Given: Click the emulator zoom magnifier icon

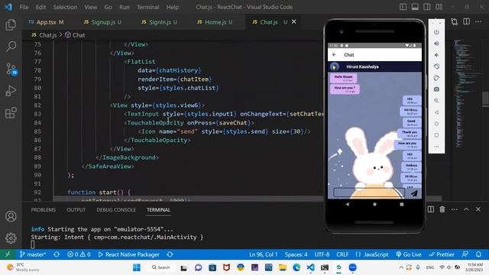Looking at the screenshot, I should tap(436, 101).
